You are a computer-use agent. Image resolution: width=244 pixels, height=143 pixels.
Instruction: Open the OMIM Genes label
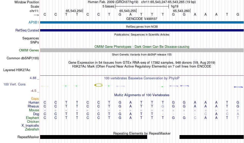[29, 50]
